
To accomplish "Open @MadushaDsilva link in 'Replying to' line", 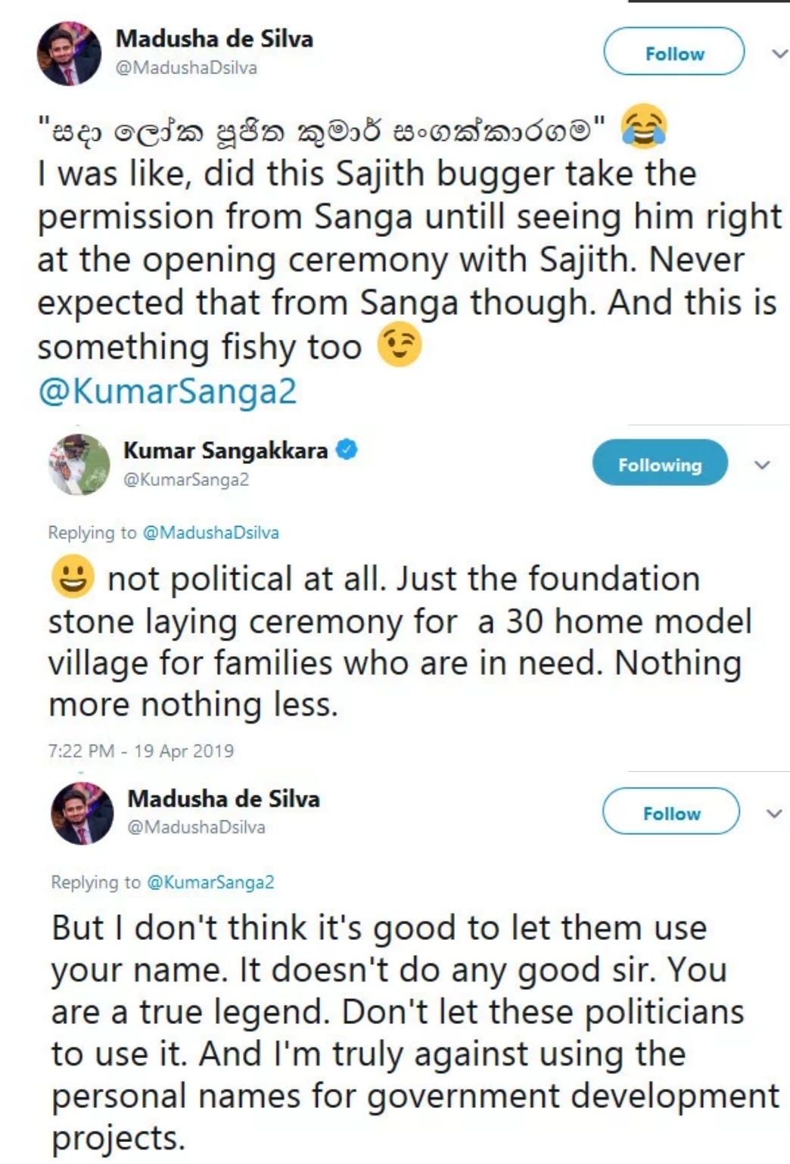I will tap(210, 533).
